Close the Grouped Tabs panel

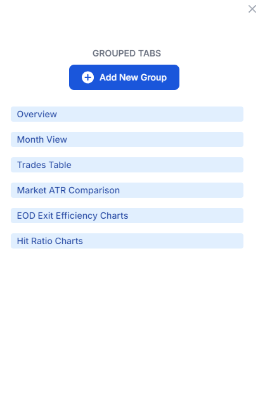click(252, 9)
